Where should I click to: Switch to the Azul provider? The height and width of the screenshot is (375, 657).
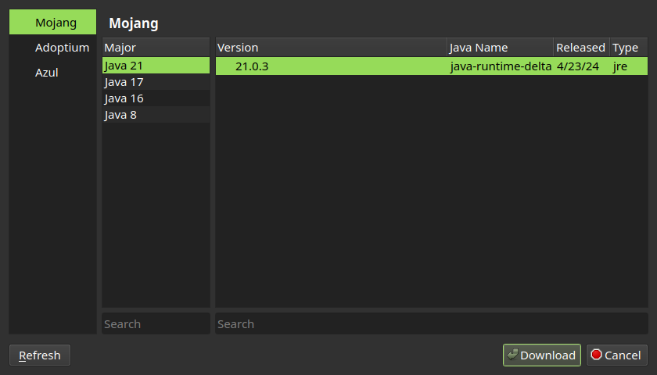[53, 73]
